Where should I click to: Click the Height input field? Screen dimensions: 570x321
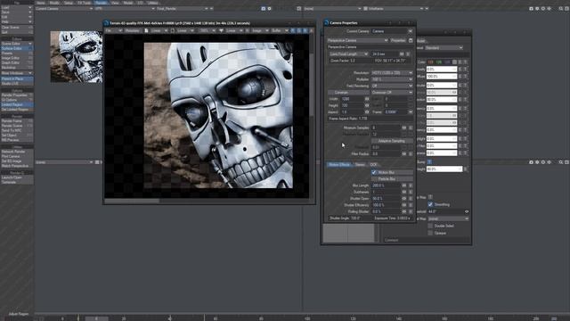click(x=352, y=105)
